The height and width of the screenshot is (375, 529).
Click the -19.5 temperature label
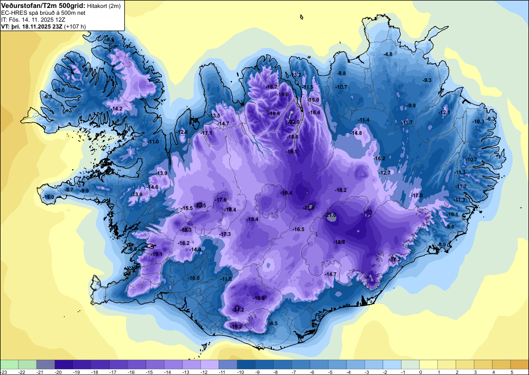tap(292, 152)
